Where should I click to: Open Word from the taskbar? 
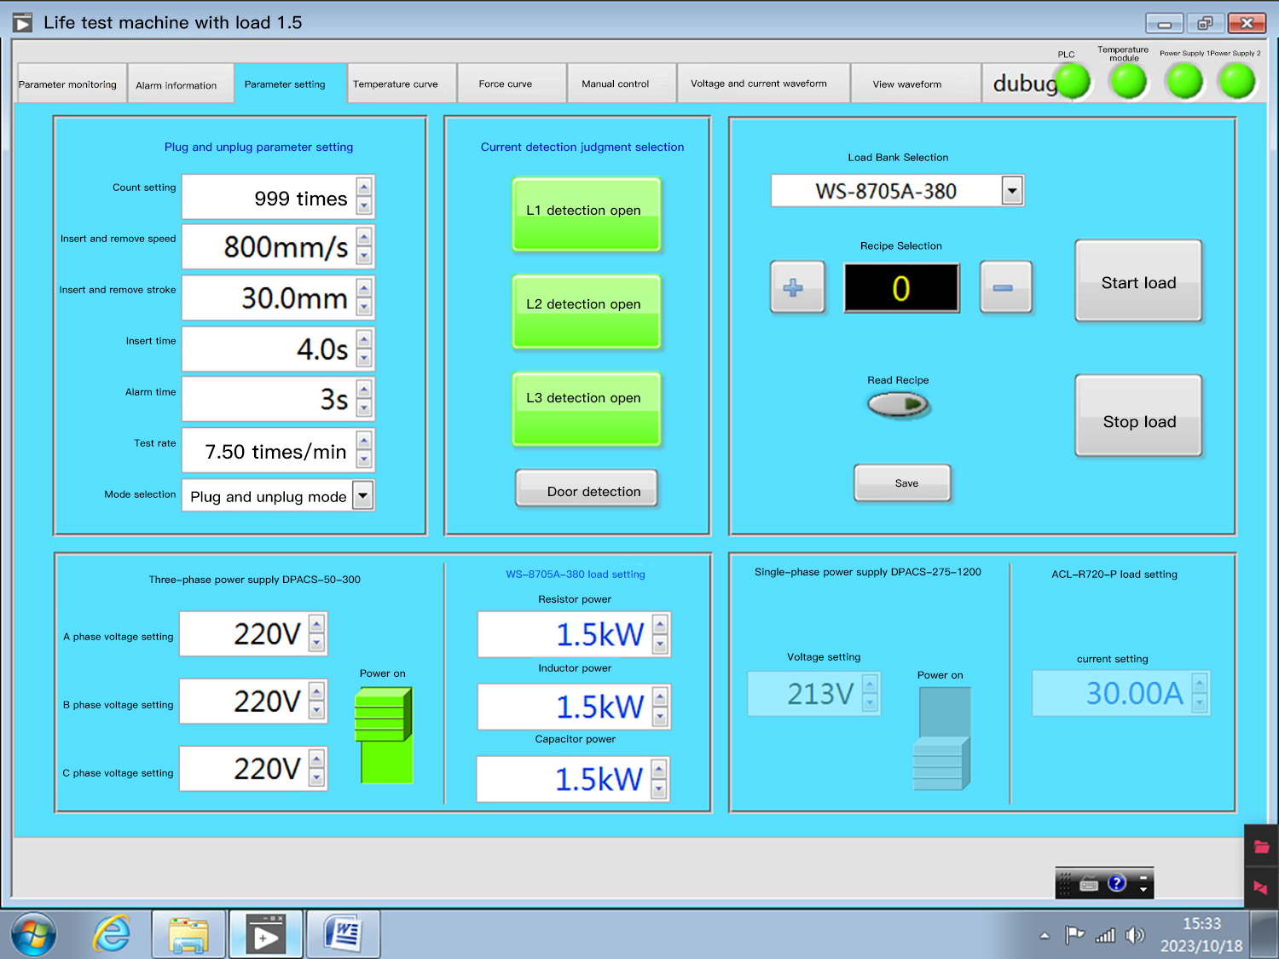[x=344, y=934]
